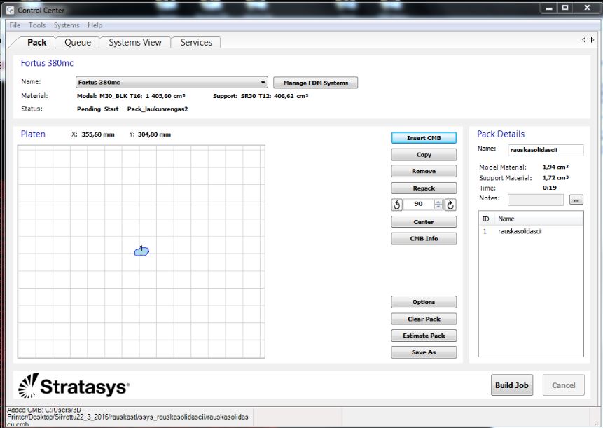Maximize the Control Center window
The height and width of the screenshot is (428, 603).
(x=565, y=8)
